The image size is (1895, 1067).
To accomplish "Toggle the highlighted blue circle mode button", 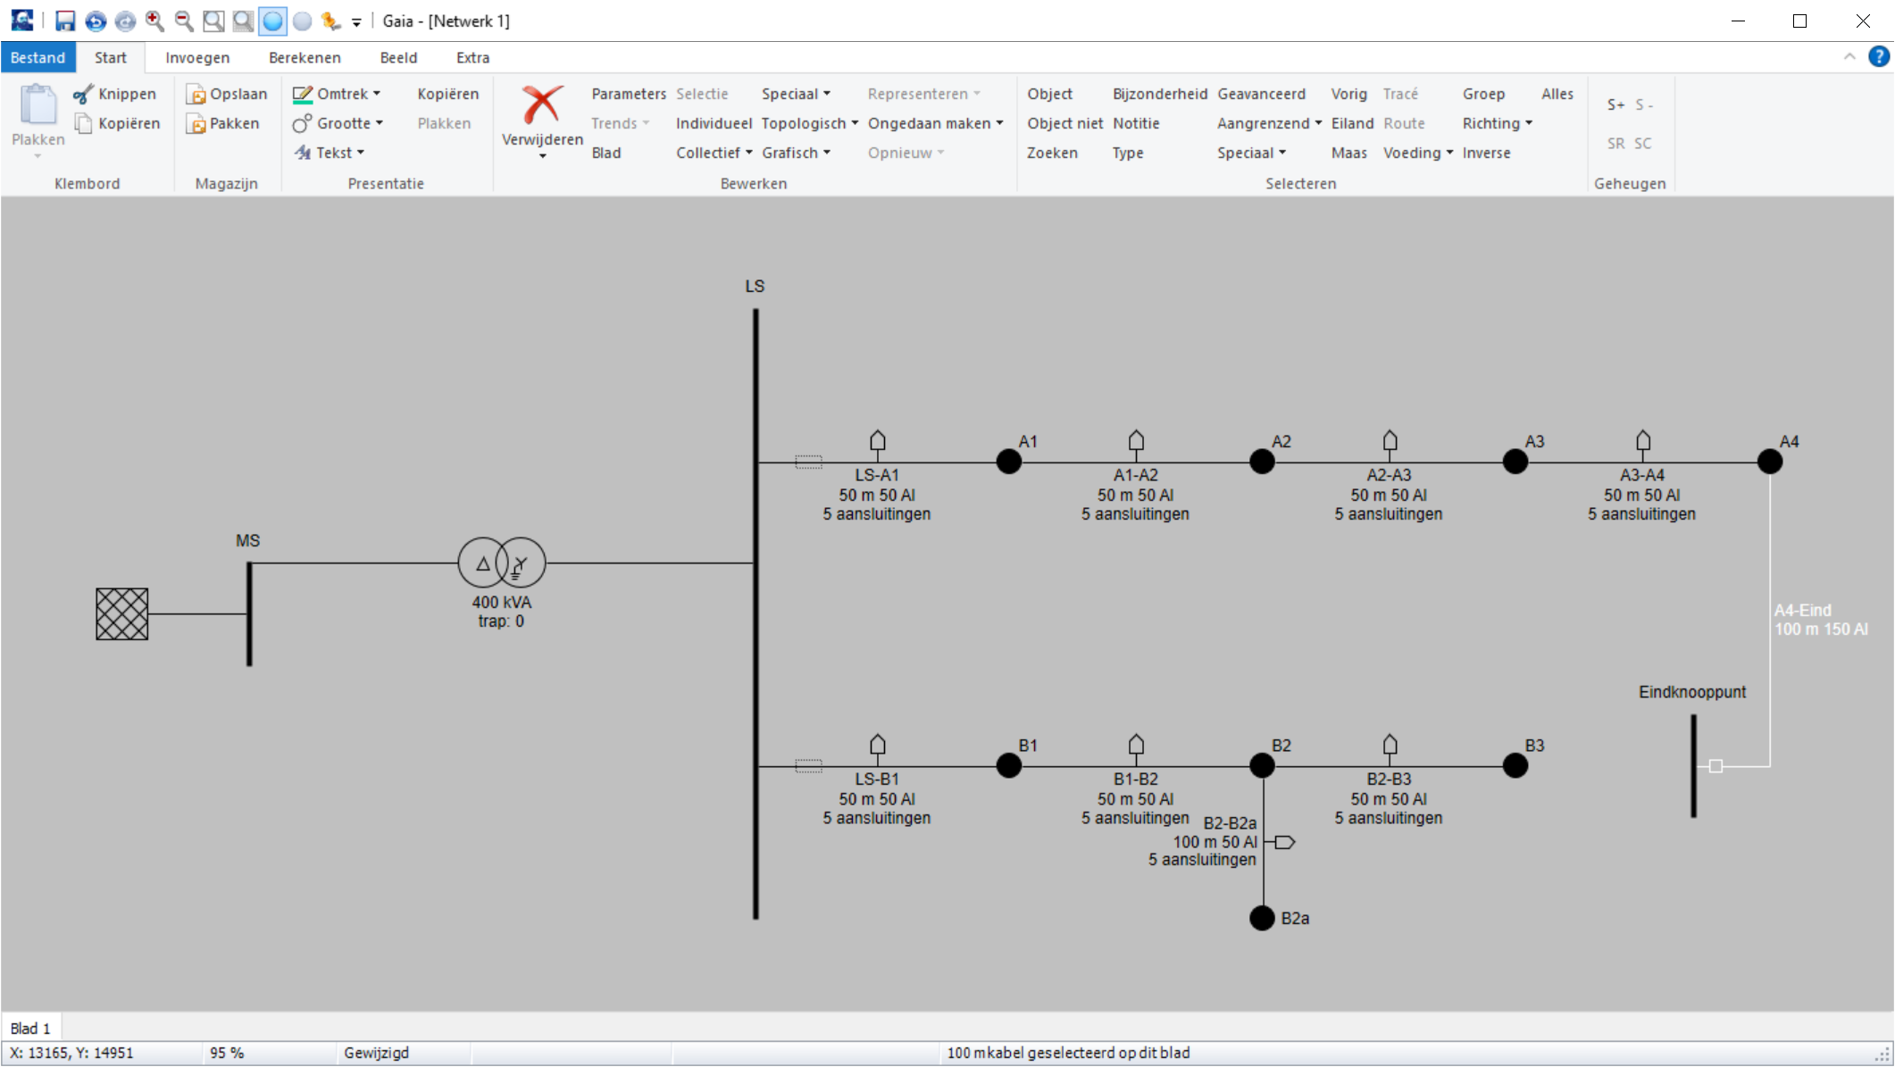I will [272, 21].
